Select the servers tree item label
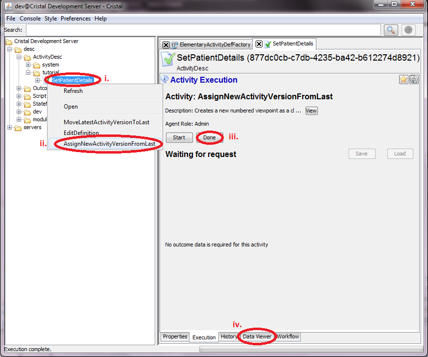The width and height of the screenshot is (428, 357). tap(32, 127)
